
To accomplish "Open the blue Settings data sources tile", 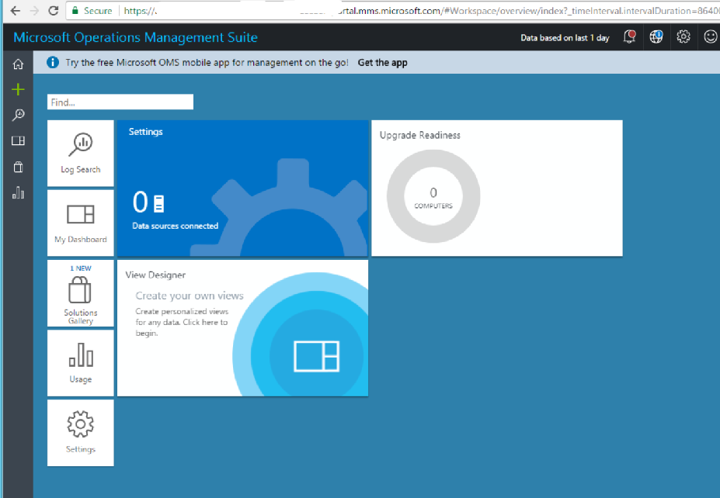I will pos(242,188).
